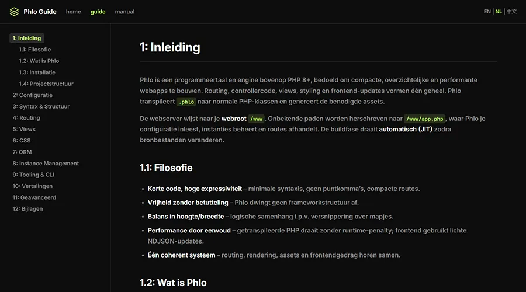Select the guide navigation tab
Image resolution: width=526 pixels, height=292 pixels.
98,12
